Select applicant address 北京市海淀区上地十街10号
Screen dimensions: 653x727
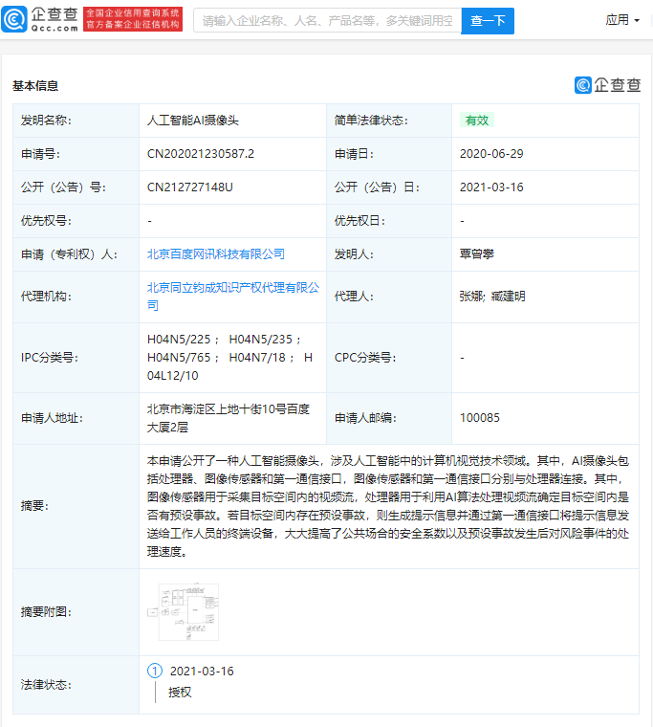pos(228,418)
